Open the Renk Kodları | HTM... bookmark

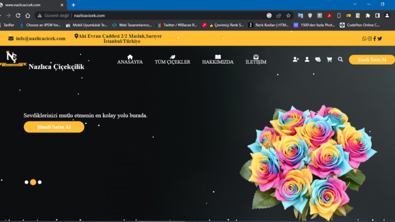pyautogui.click(x=269, y=25)
